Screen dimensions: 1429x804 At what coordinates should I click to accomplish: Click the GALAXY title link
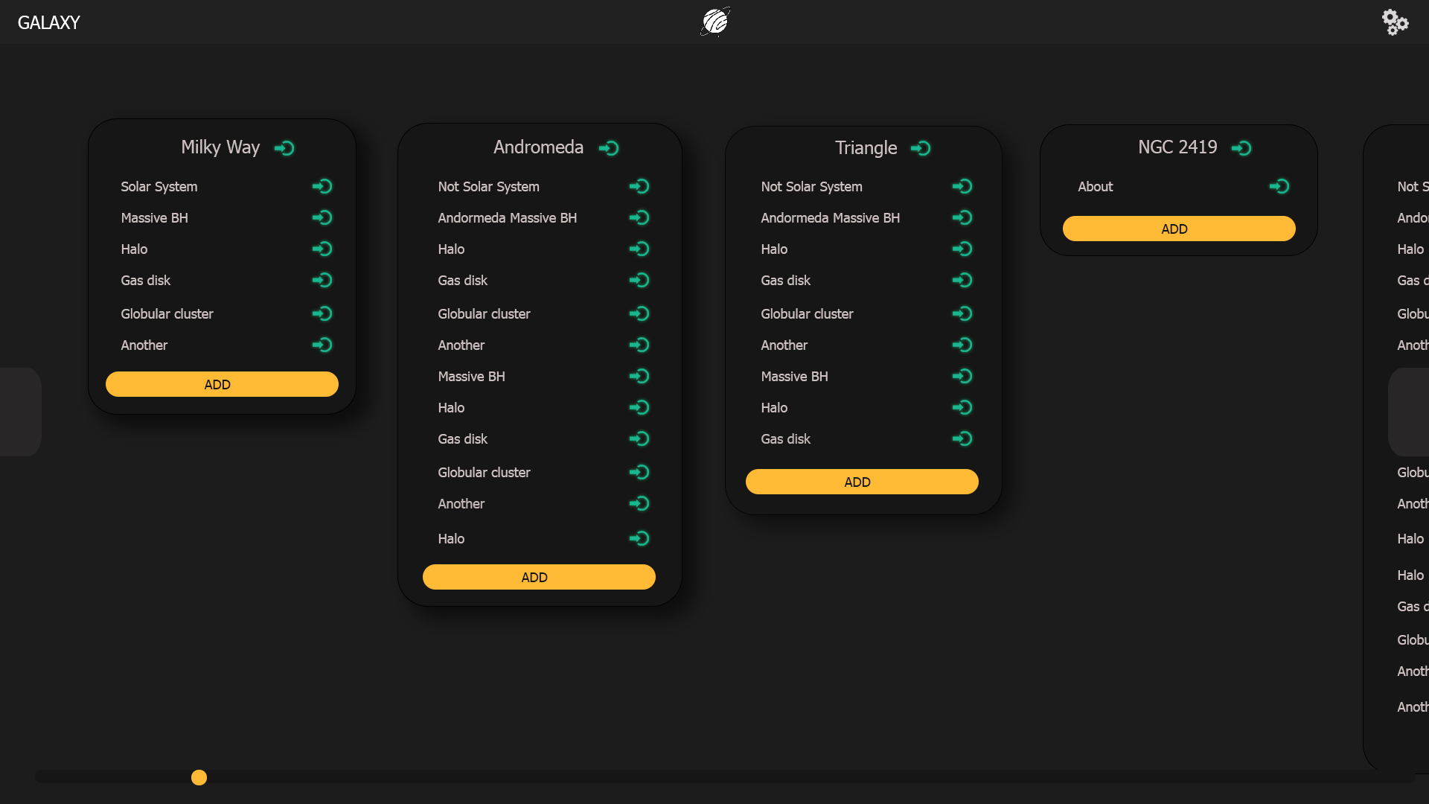(48, 22)
